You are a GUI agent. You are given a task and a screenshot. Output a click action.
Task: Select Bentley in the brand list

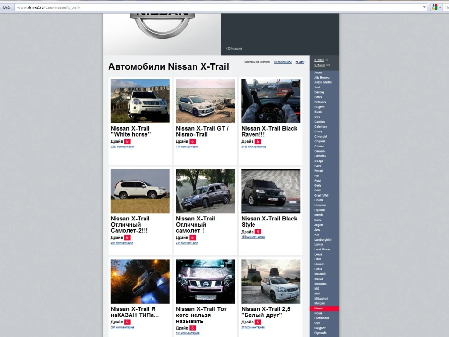point(319,92)
